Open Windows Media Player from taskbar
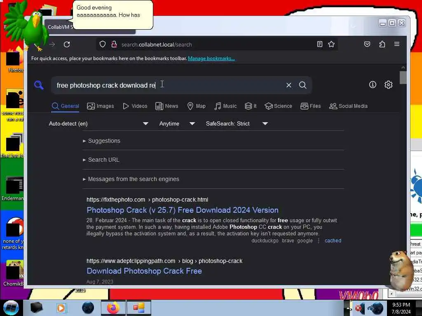 tap(61, 308)
